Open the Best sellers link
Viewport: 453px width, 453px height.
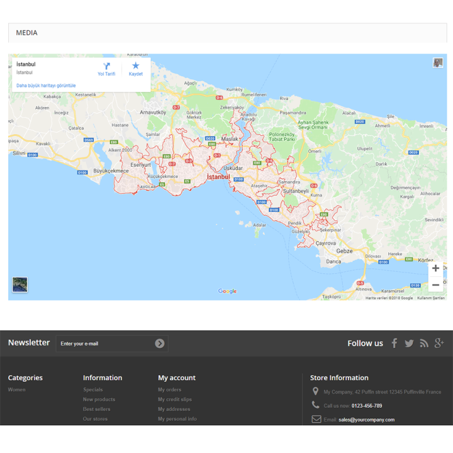(97, 409)
